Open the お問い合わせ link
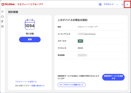131x93 pixels. click(x=38, y=86)
